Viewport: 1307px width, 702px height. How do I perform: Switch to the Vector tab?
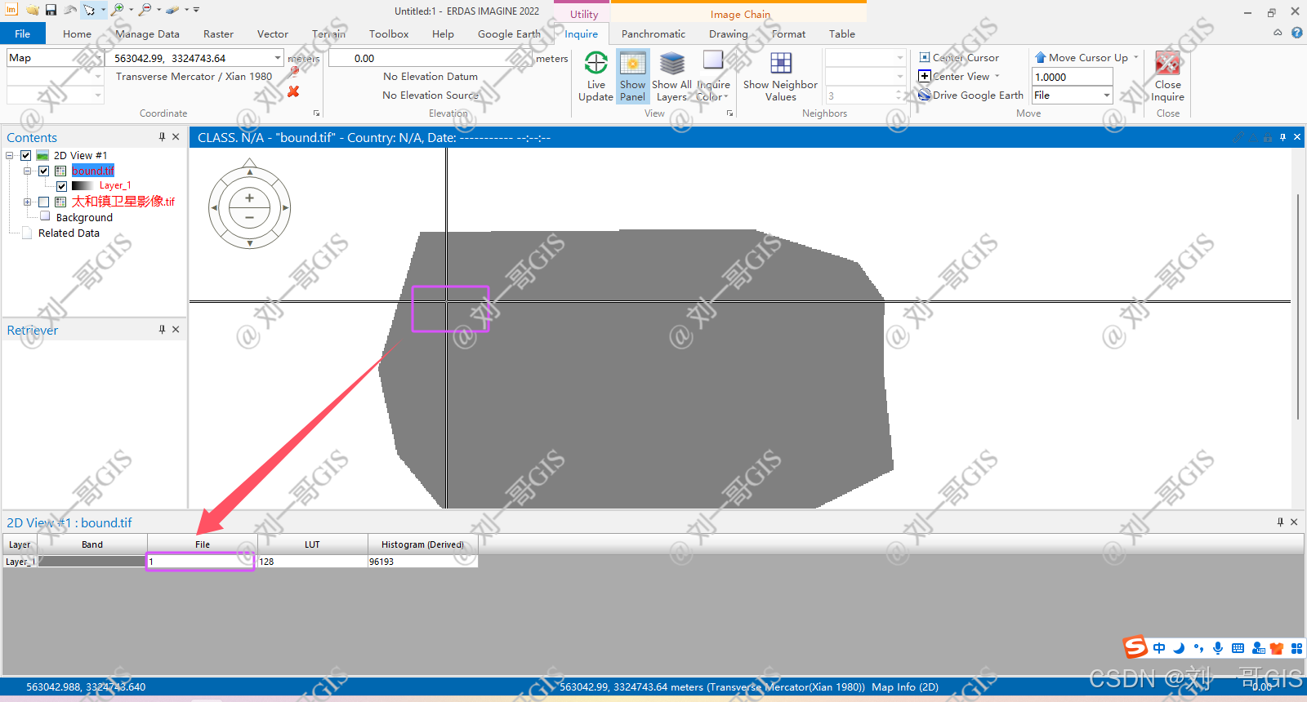(272, 33)
